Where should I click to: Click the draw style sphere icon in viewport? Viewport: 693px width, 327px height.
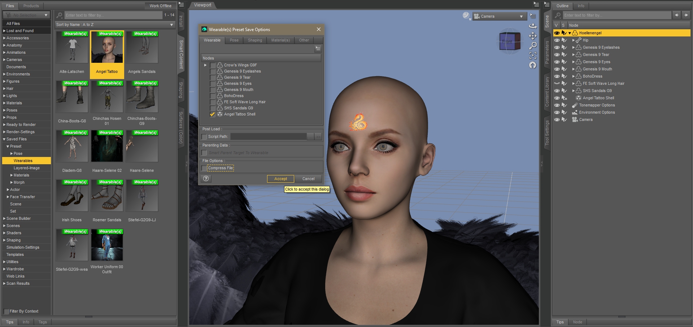pyautogui.click(x=466, y=15)
